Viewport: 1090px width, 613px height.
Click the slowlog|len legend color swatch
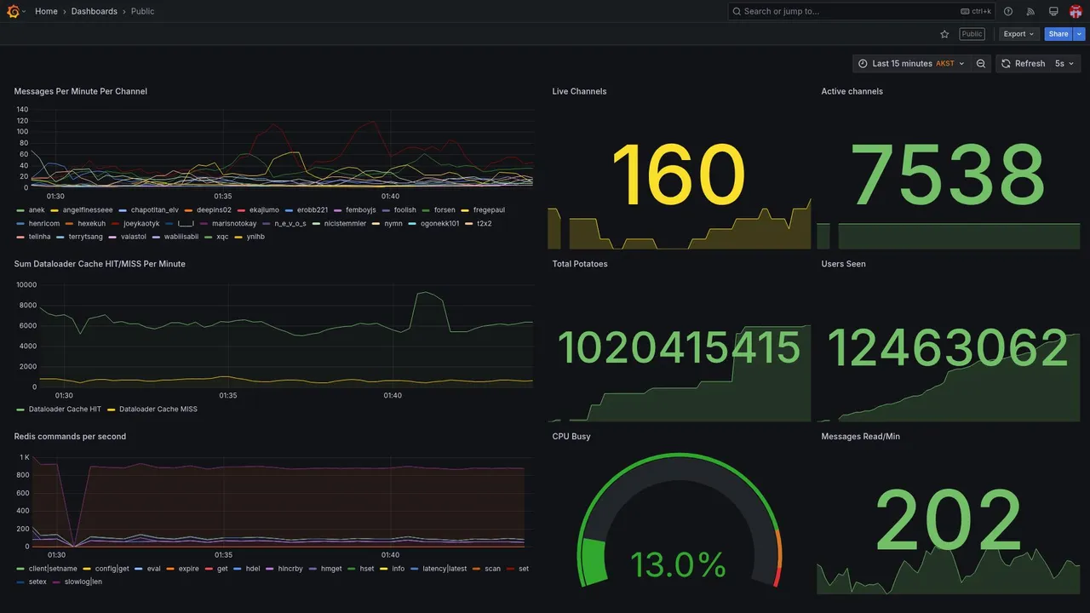coord(57,582)
